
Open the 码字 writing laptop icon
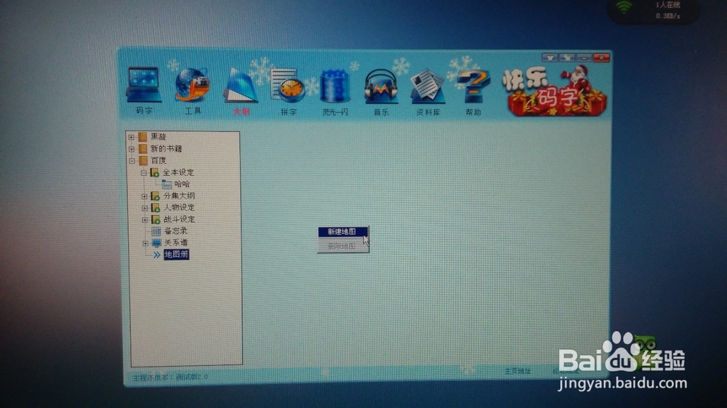(144, 85)
